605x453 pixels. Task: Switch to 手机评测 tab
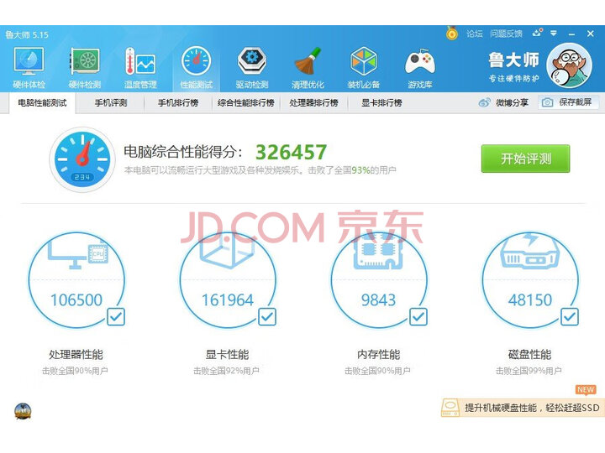[x=111, y=103]
